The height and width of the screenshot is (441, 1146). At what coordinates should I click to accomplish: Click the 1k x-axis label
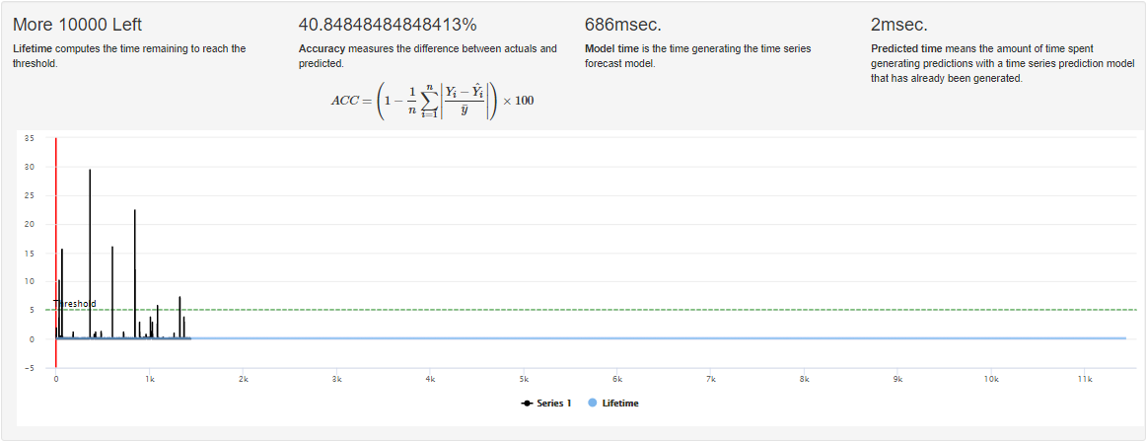click(149, 380)
